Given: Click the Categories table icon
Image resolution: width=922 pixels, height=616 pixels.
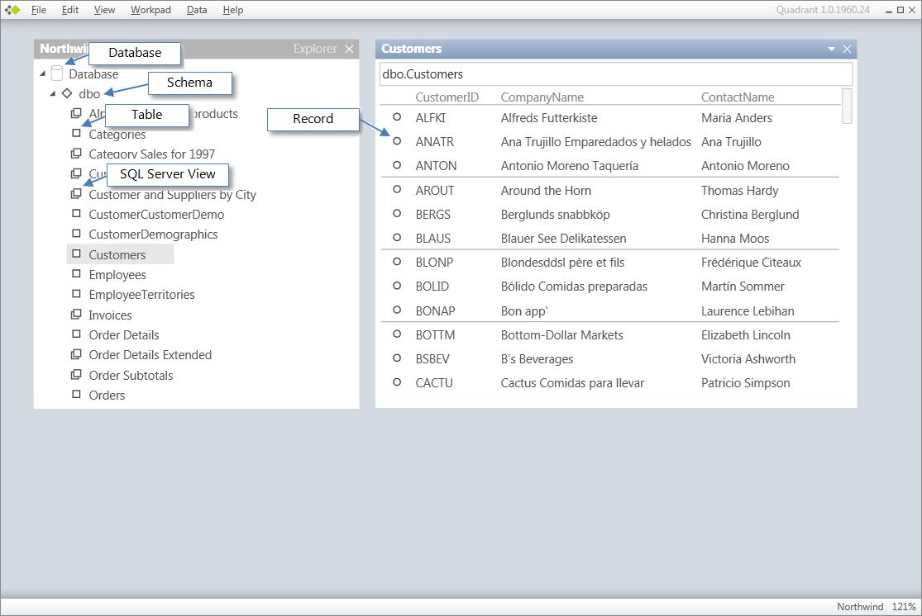Looking at the screenshot, I should click(76, 133).
